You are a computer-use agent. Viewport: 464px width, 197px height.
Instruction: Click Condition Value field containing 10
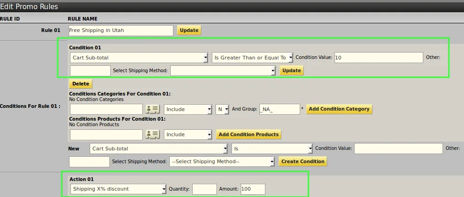[379, 58]
